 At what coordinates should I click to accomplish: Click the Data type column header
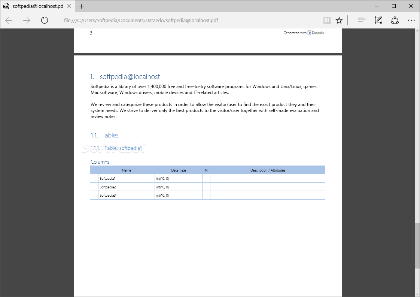click(179, 170)
